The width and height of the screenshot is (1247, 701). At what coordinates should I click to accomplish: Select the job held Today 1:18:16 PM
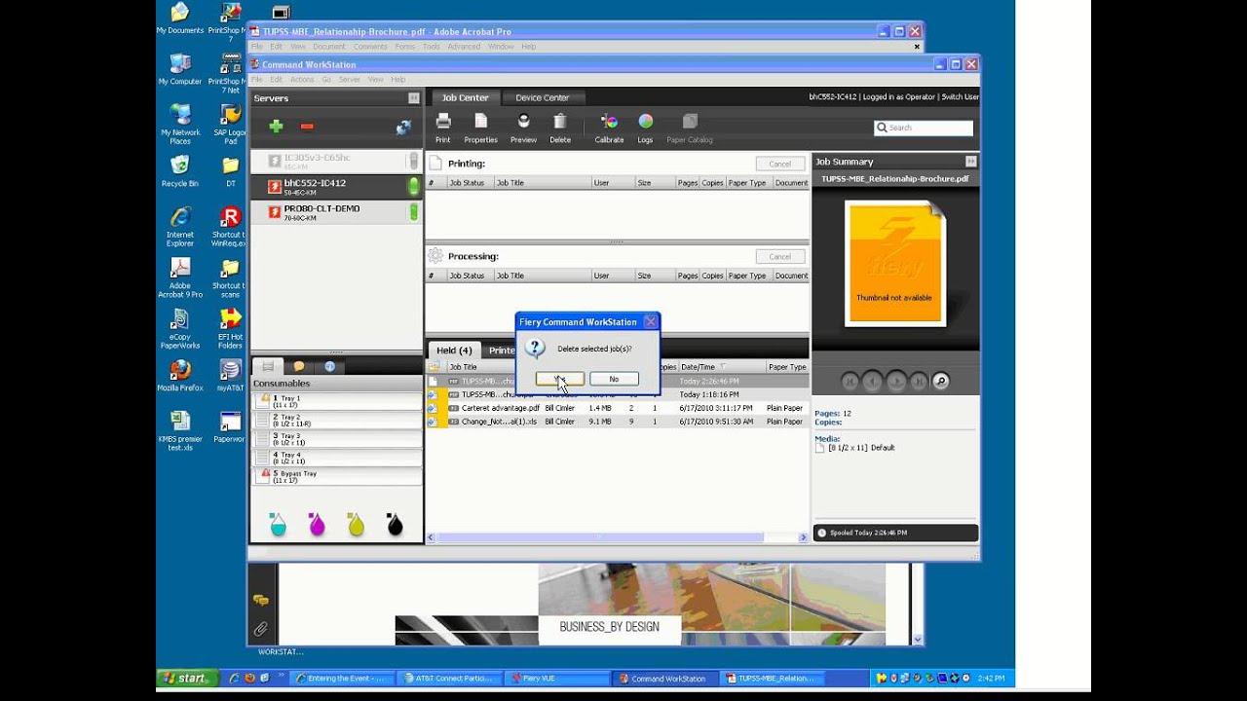[x=618, y=394]
